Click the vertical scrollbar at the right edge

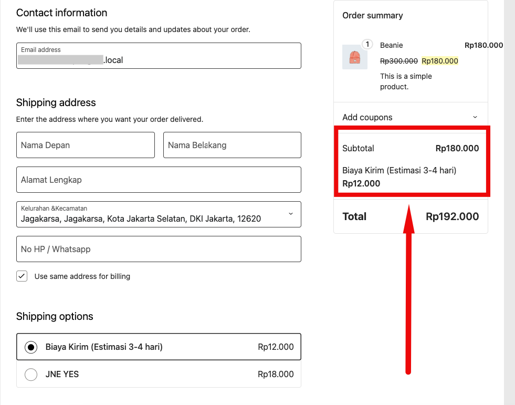tap(509, 202)
